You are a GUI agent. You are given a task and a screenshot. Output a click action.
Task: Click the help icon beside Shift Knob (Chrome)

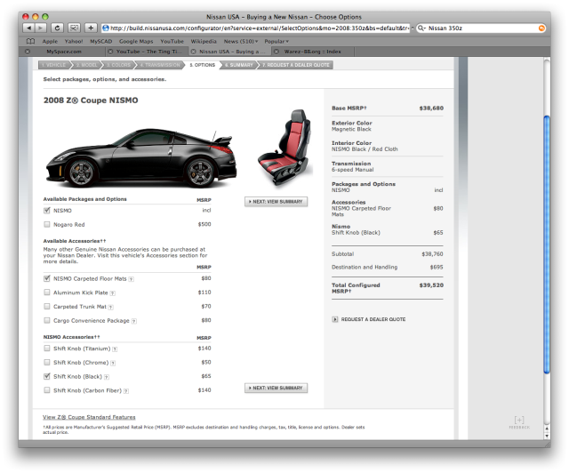(113, 363)
